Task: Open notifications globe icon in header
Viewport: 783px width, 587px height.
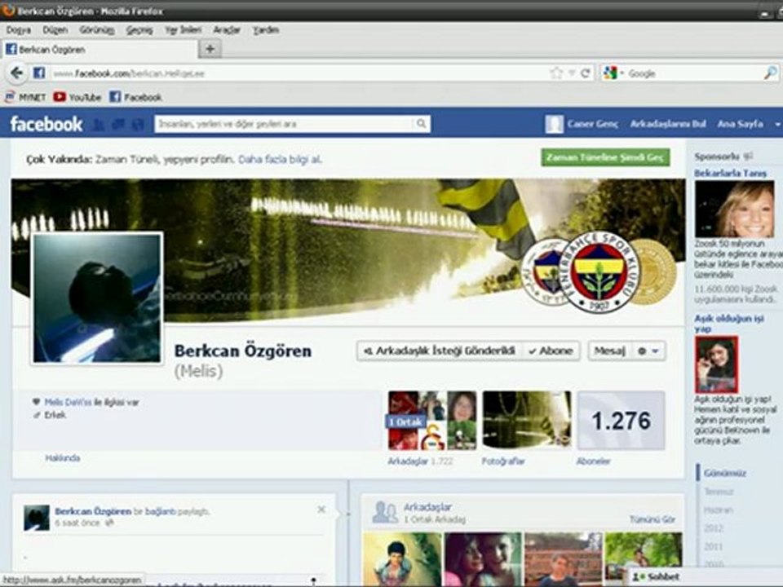Action: coord(137,124)
